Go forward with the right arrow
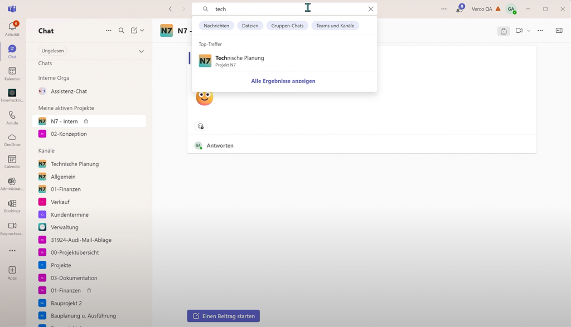Screen dimensions: 571x327 183,9
